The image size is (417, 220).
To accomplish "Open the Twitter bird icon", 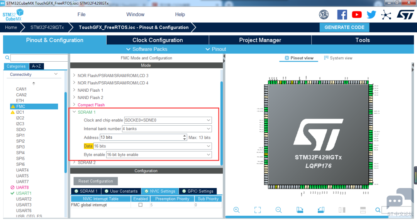I will 371,15.
